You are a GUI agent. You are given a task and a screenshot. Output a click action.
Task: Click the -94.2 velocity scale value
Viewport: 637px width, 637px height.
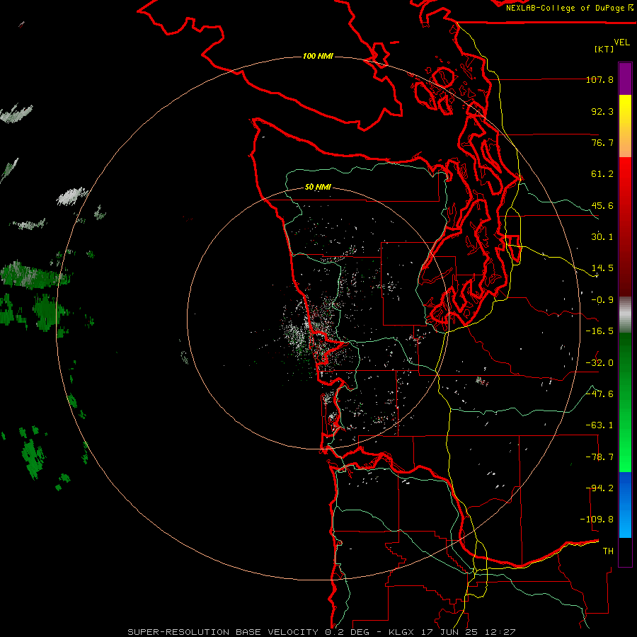[x=599, y=488]
